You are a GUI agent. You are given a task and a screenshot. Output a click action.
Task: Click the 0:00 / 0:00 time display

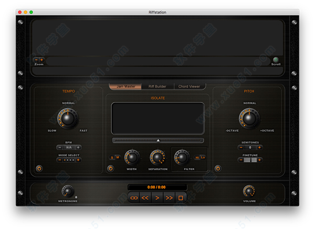[x=157, y=187]
